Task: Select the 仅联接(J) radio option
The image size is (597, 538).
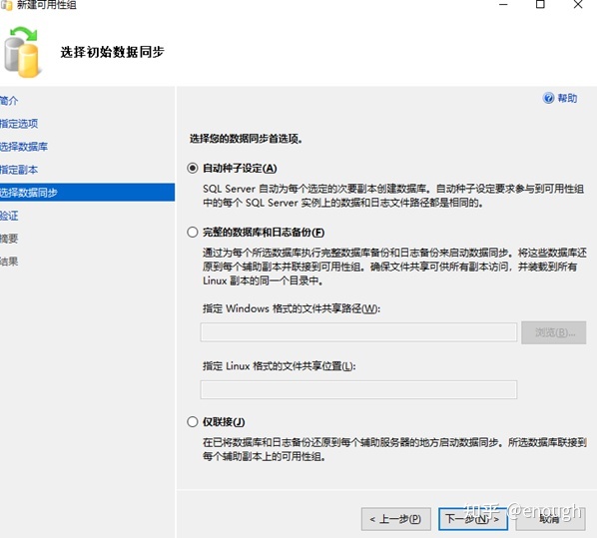Action: pos(193,421)
